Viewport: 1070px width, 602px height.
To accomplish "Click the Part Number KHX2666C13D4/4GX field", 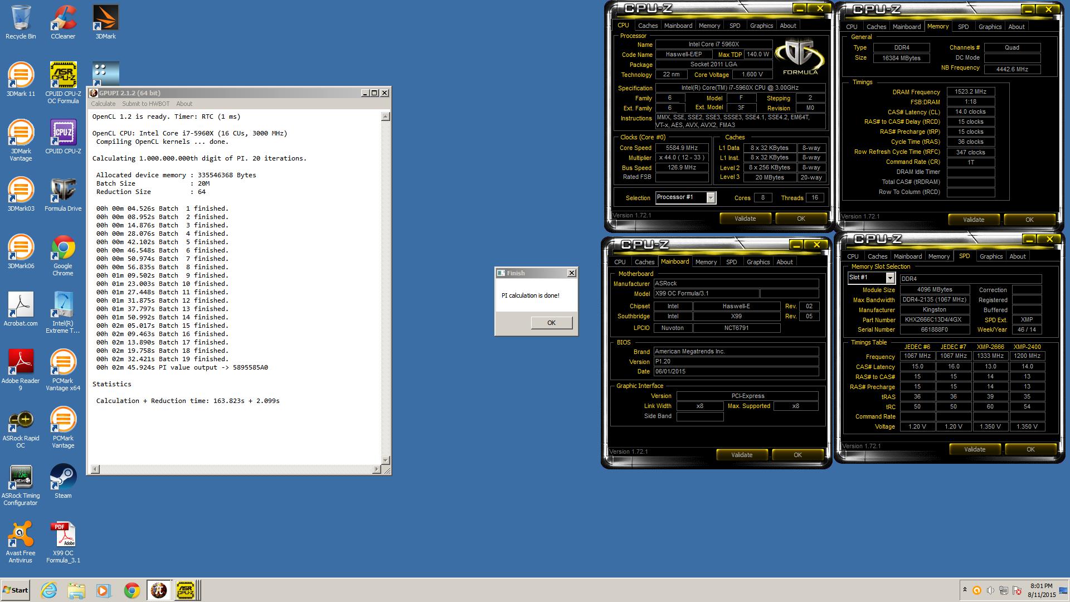I will tap(935, 320).
